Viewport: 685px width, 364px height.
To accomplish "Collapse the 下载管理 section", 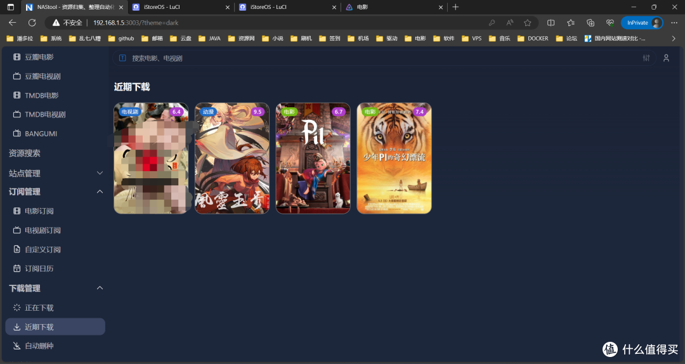I will [55, 289].
